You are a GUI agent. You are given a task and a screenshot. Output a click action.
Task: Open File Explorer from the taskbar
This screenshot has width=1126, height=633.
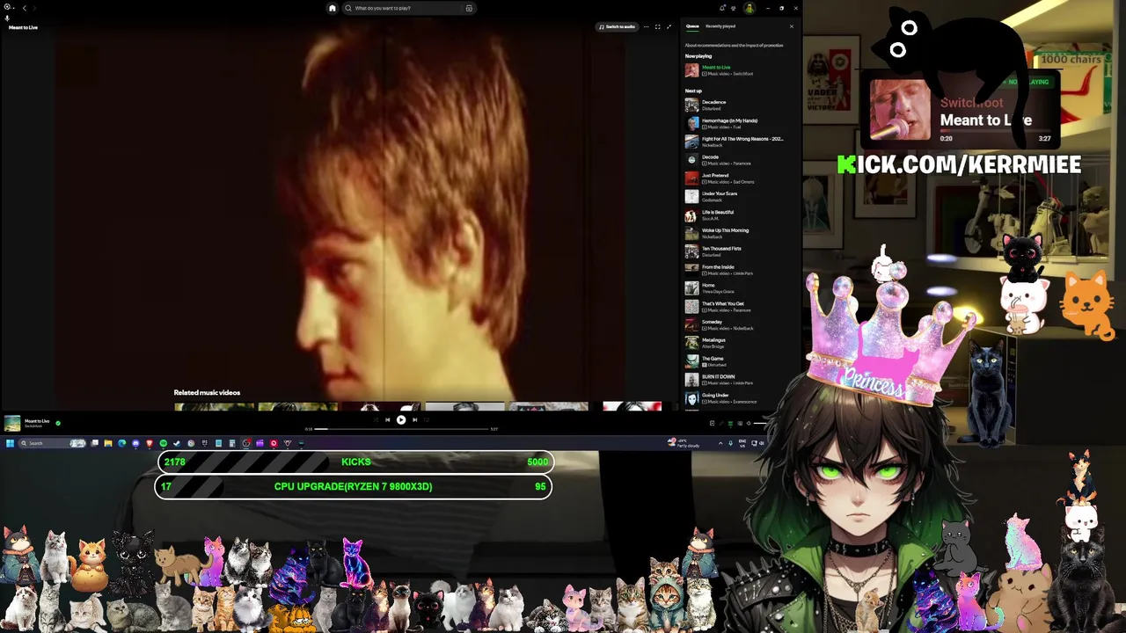108,443
